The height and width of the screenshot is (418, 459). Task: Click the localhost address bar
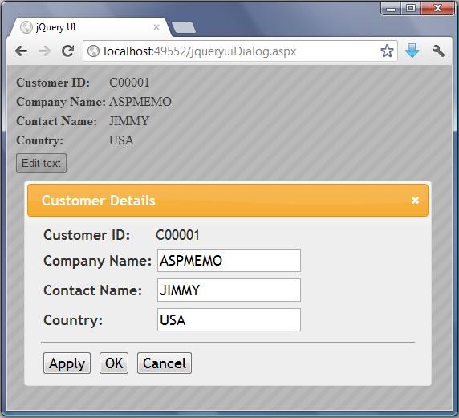(x=240, y=51)
